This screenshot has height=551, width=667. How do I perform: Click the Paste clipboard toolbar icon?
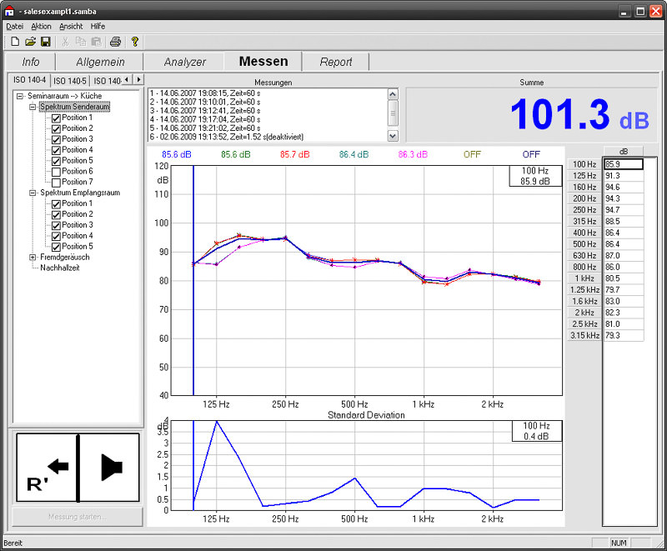tap(97, 42)
